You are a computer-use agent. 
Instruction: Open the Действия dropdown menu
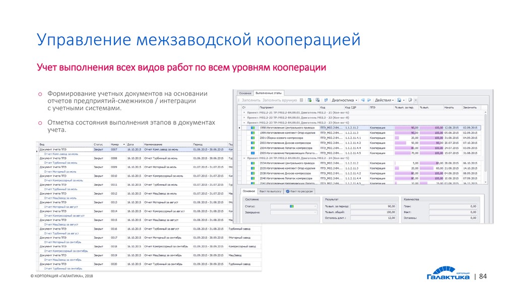point(384,100)
